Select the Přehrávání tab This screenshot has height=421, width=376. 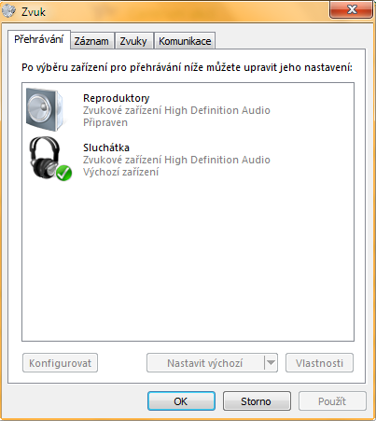pyautogui.click(x=39, y=39)
